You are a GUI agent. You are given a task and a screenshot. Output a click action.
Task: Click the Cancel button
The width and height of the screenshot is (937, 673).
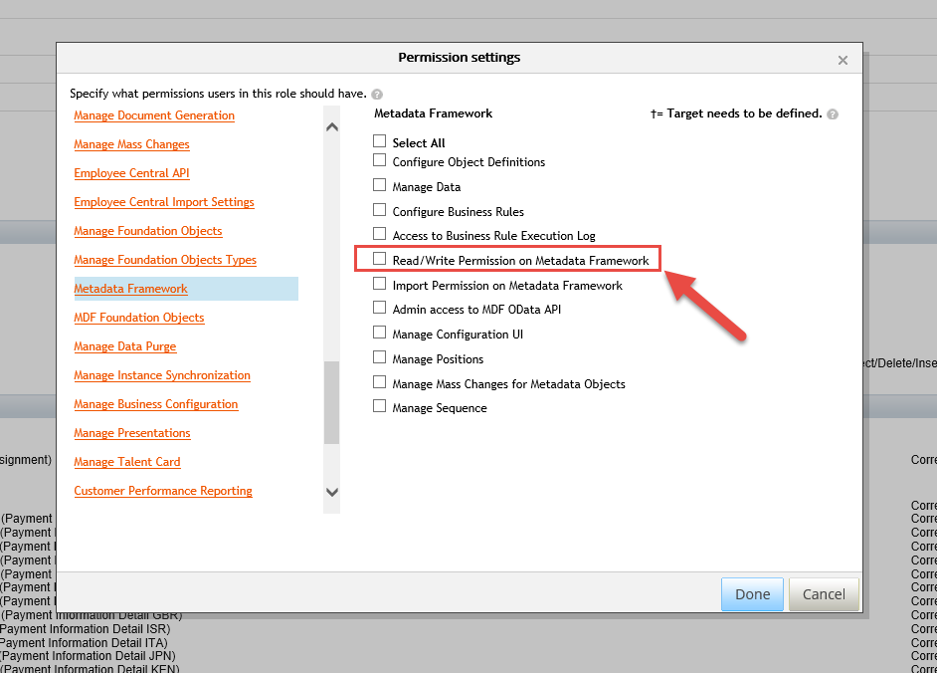[824, 594]
